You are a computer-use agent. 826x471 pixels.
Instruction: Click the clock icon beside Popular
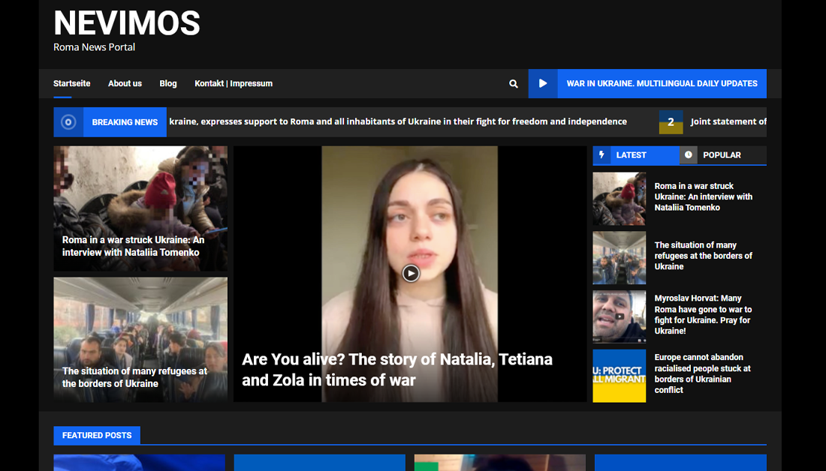click(689, 155)
